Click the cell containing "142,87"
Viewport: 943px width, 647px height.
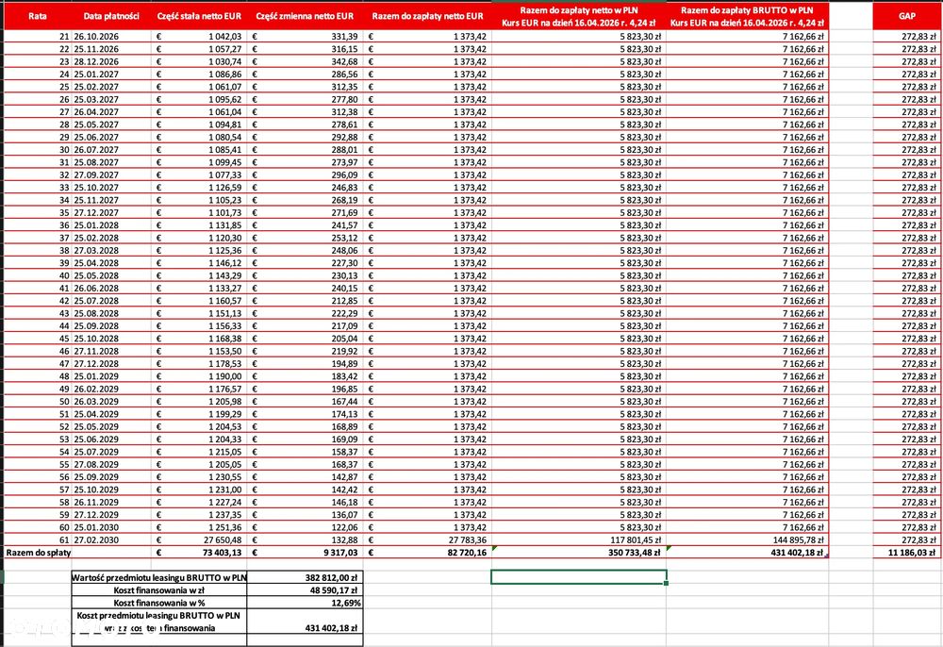305,477
